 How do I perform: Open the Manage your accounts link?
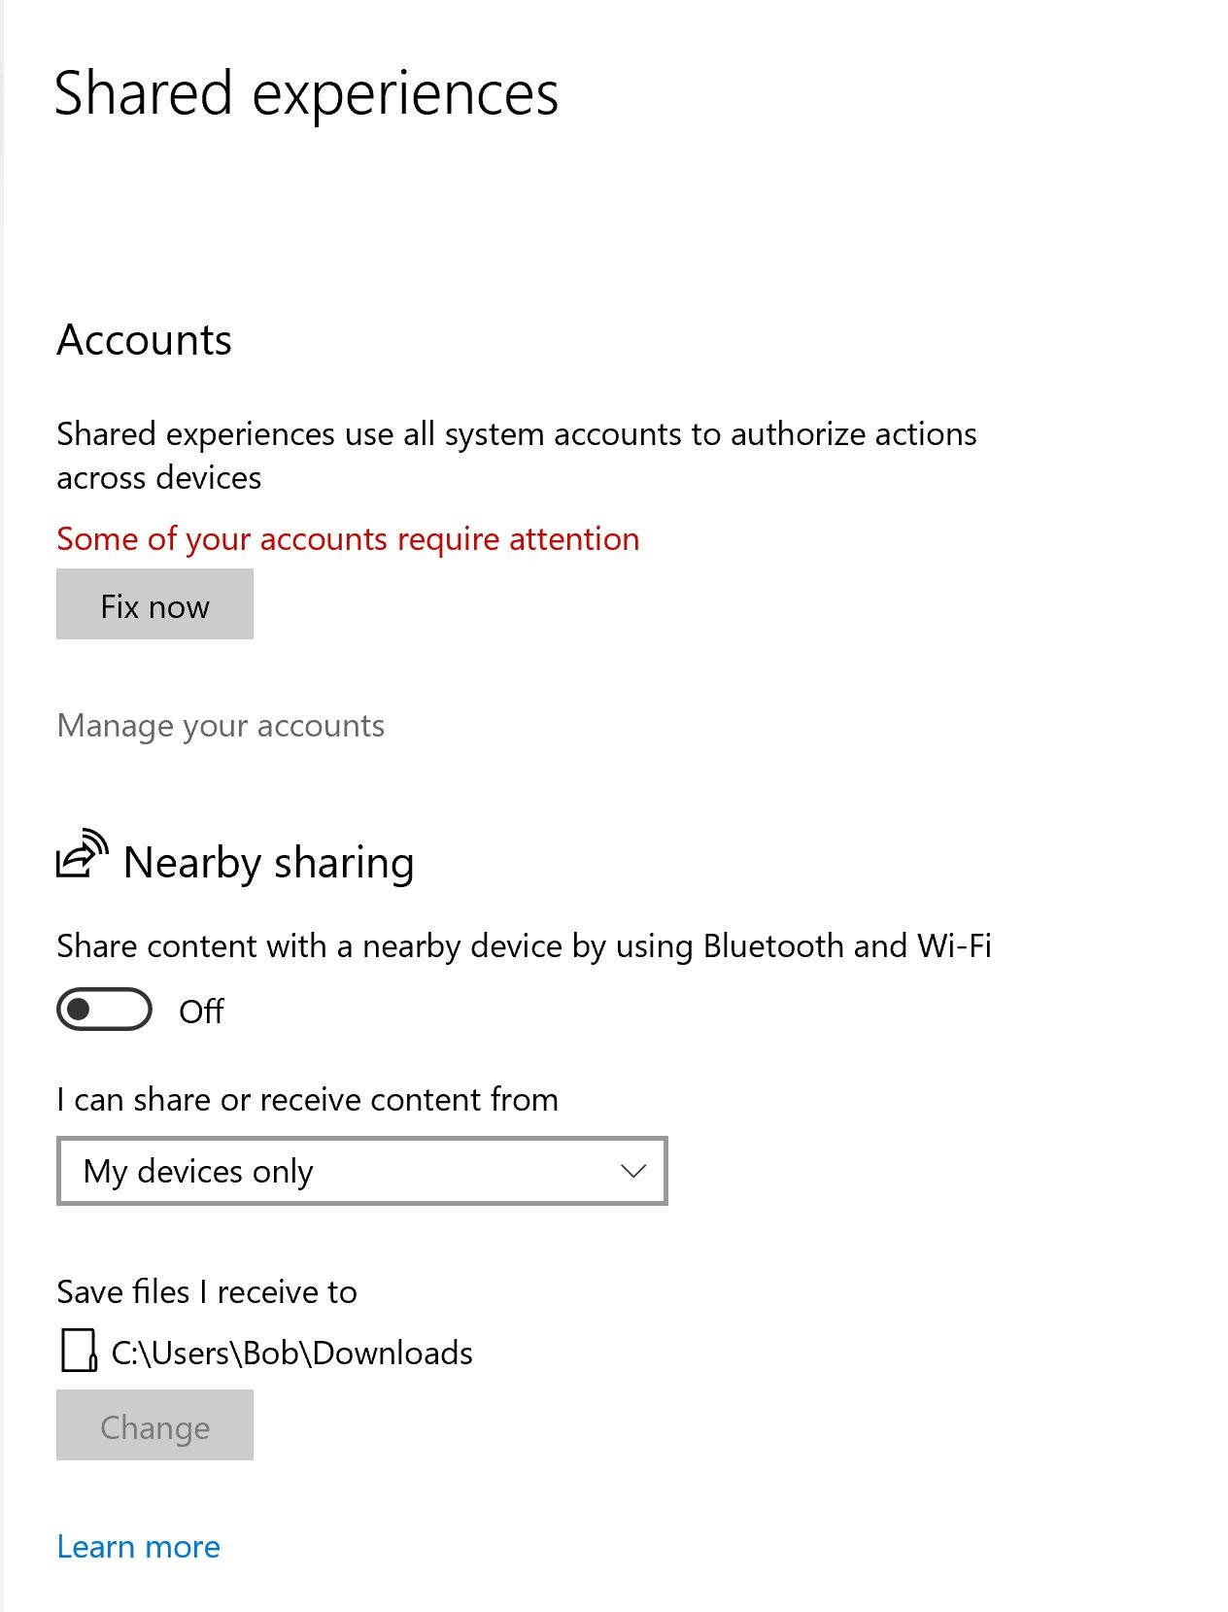click(221, 726)
